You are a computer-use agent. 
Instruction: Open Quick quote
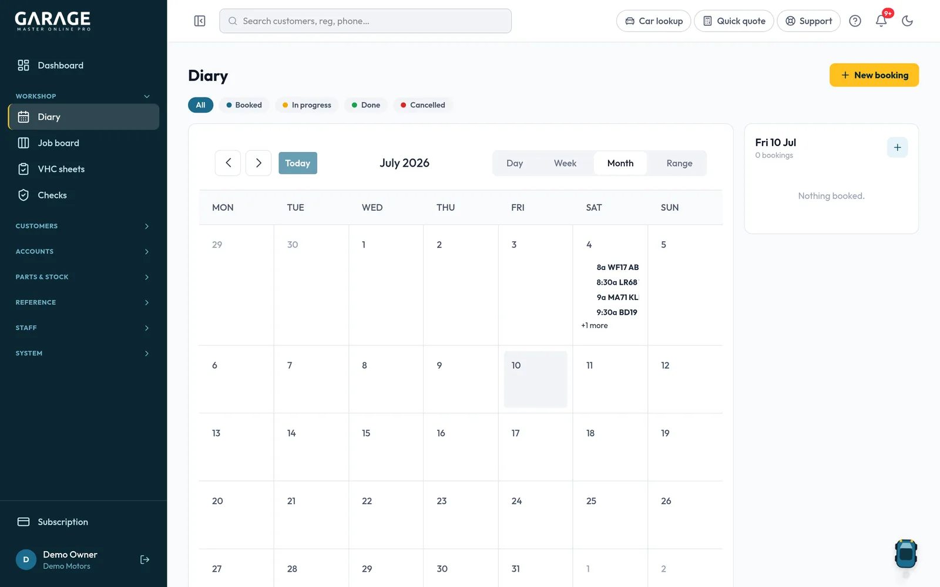734,21
